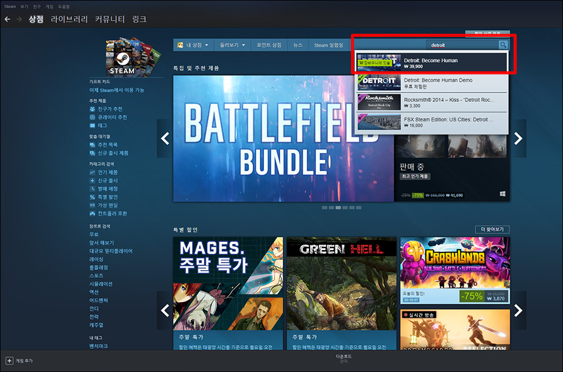Open the Crashlands daily deal card

click(x=455, y=271)
